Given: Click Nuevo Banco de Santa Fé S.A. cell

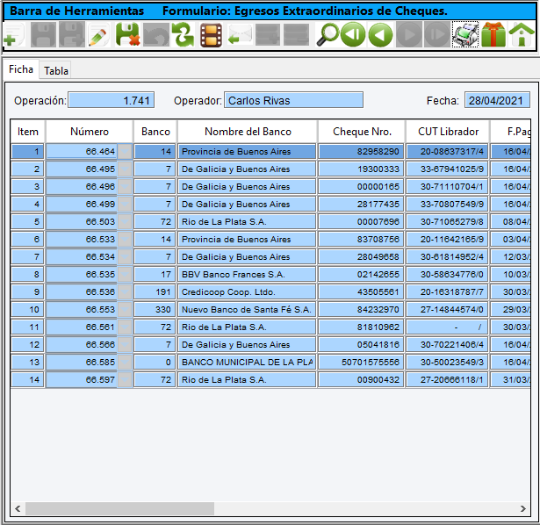Looking at the screenshot, I should coord(247,310).
